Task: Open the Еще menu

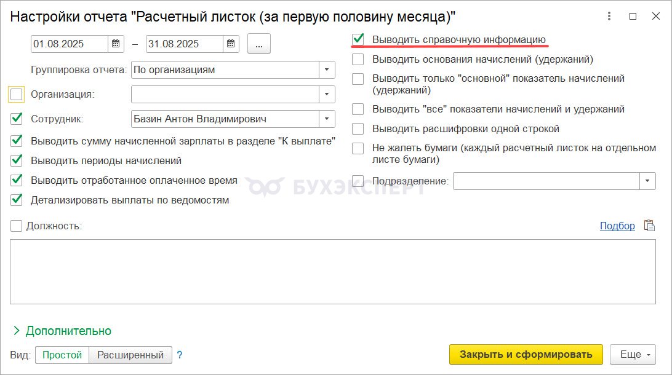Action: (633, 354)
